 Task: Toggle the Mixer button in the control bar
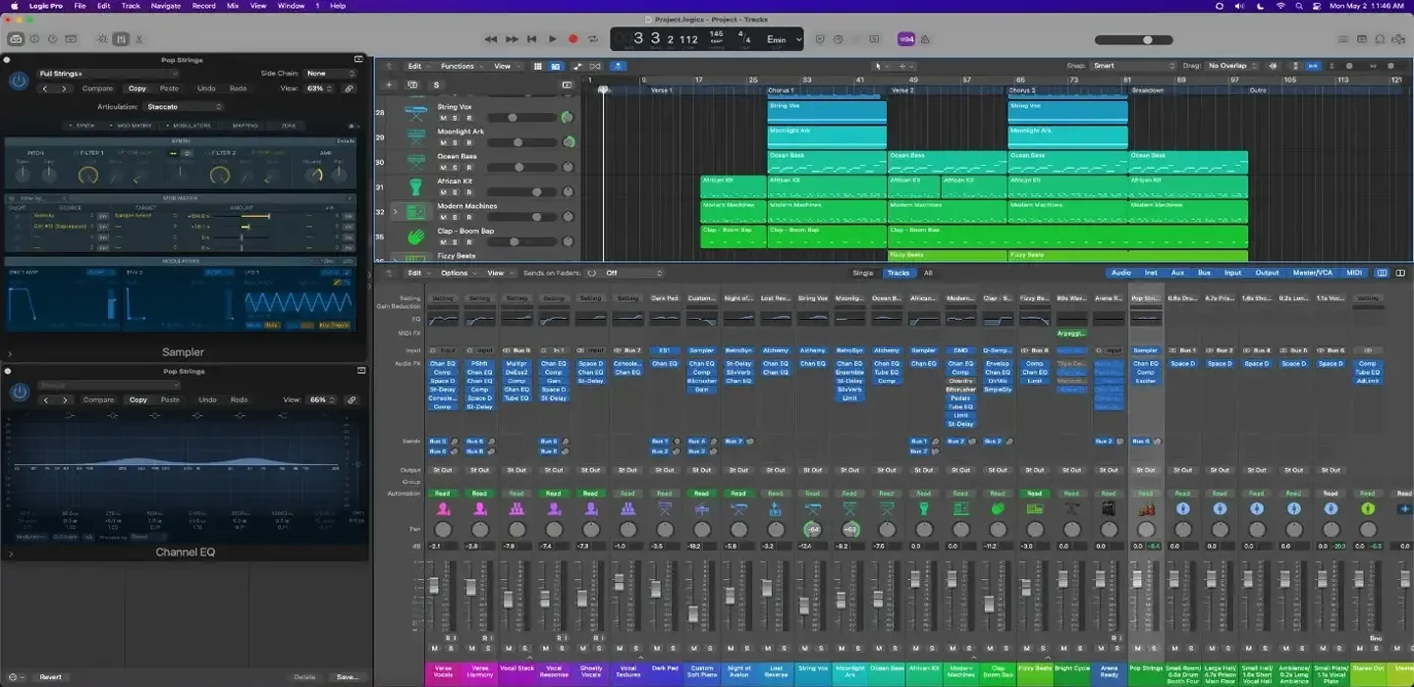tap(121, 39)
